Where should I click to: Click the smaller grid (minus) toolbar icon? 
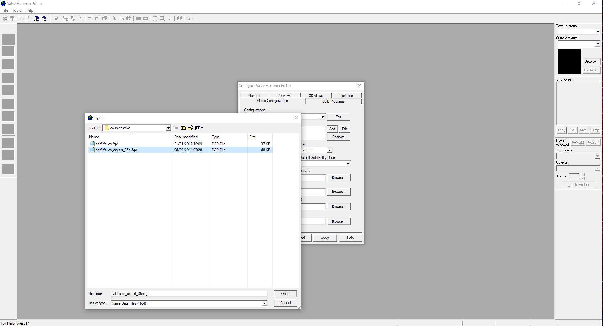tap(20, 18)
